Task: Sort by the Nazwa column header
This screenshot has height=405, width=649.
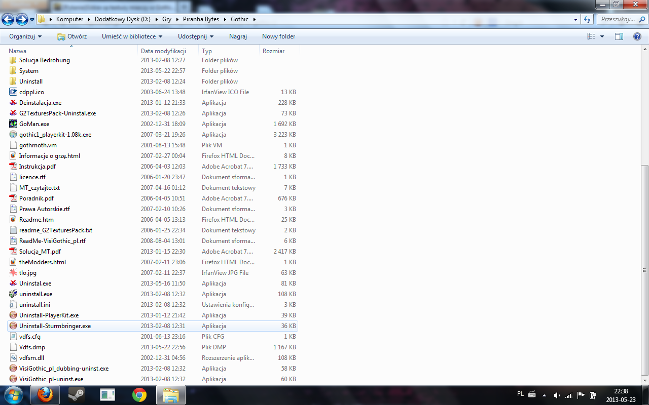Action: (72, 51)
